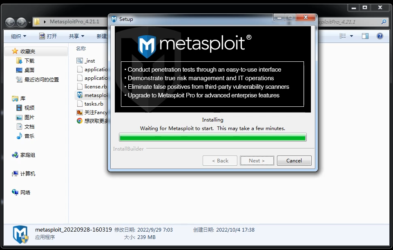Click the Desktop monitor icon in sidebar

pyautogui.click(x=19, y=70)
